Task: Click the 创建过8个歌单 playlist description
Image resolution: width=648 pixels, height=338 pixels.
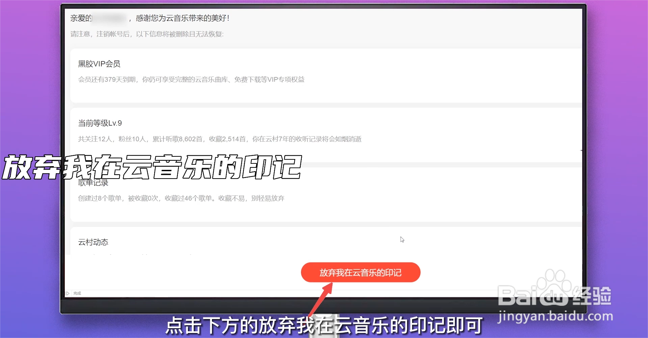Action: [181, 198]
